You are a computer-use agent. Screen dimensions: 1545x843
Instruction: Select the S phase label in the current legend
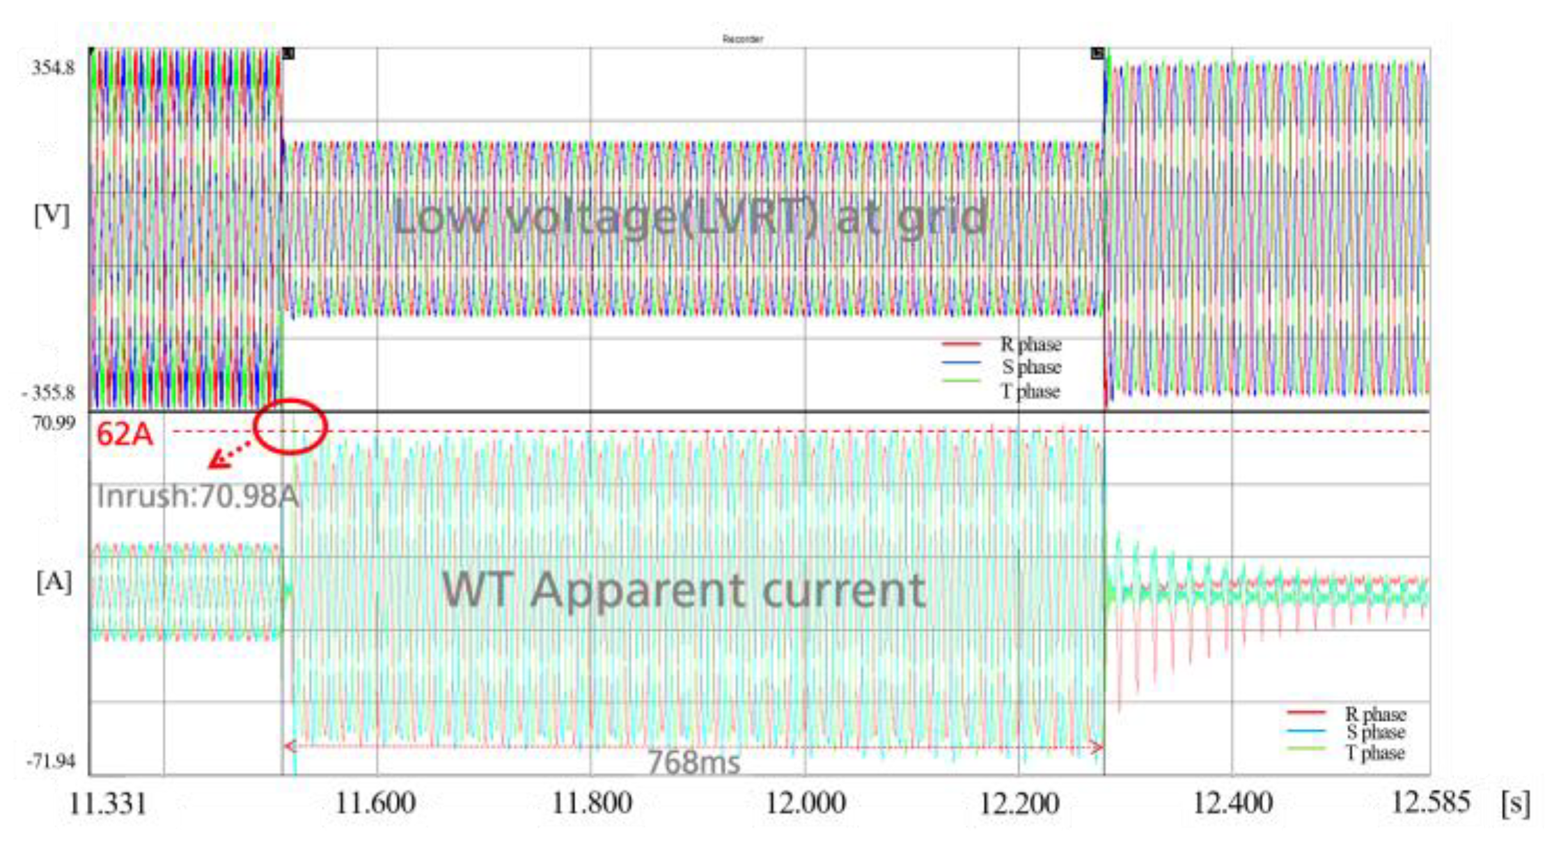[x=1375, y=732]
